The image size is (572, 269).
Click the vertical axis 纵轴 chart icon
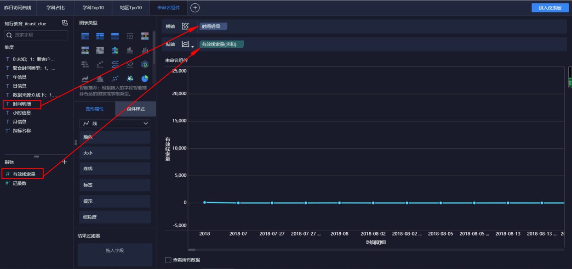(x=185, y=45)
